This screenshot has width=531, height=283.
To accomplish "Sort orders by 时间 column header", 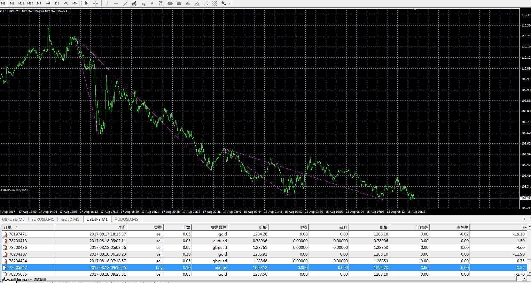I will coord(90,227).
